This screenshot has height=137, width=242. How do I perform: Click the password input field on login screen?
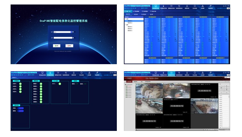point(63,38)
